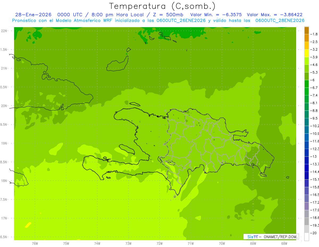Click the '-5.3' colorbar label
Image resolution: width=319 pixels, height=247 pixels.
click(314, 72)
